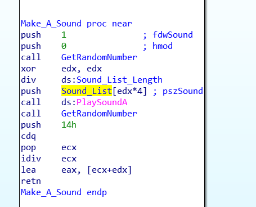The width and height of the screenshot is (256, 207).
Task: Select the PlaySoundA import name
Action: click(x=102, y=102)
